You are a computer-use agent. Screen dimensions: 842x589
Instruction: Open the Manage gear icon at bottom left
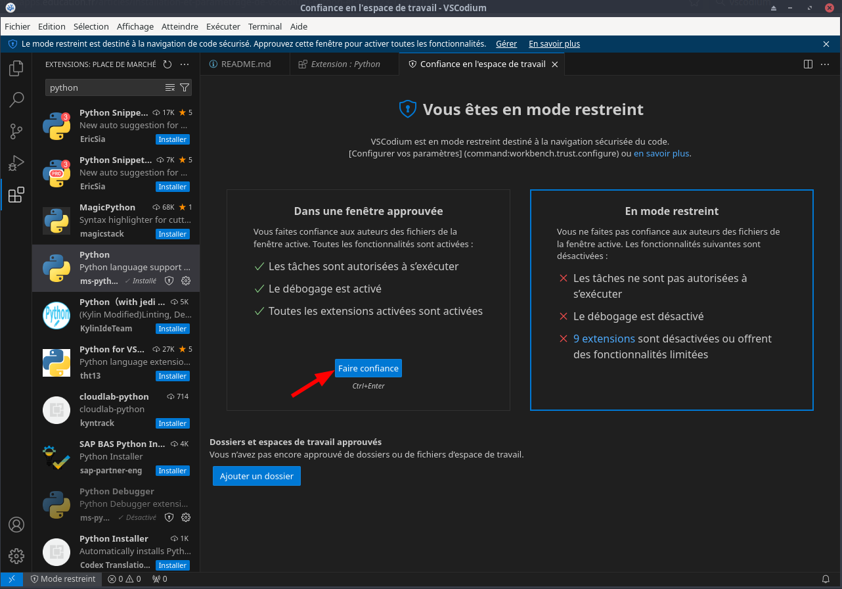(16, 555)
